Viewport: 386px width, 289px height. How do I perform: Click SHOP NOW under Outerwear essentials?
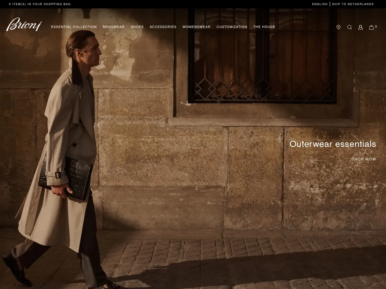364,159
